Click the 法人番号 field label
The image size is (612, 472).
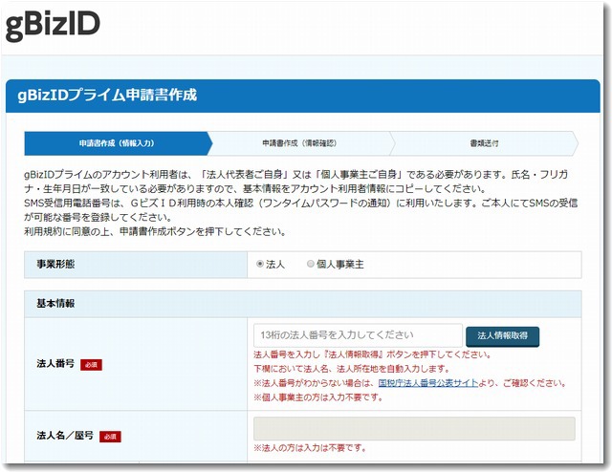point(55,364)
